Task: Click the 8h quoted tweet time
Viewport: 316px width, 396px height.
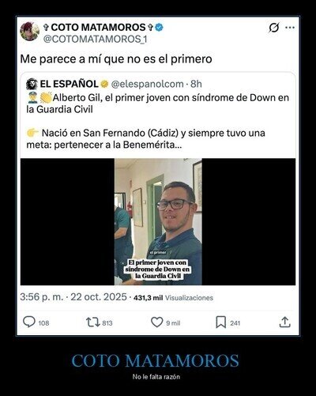Action: [x=196, y=84]
